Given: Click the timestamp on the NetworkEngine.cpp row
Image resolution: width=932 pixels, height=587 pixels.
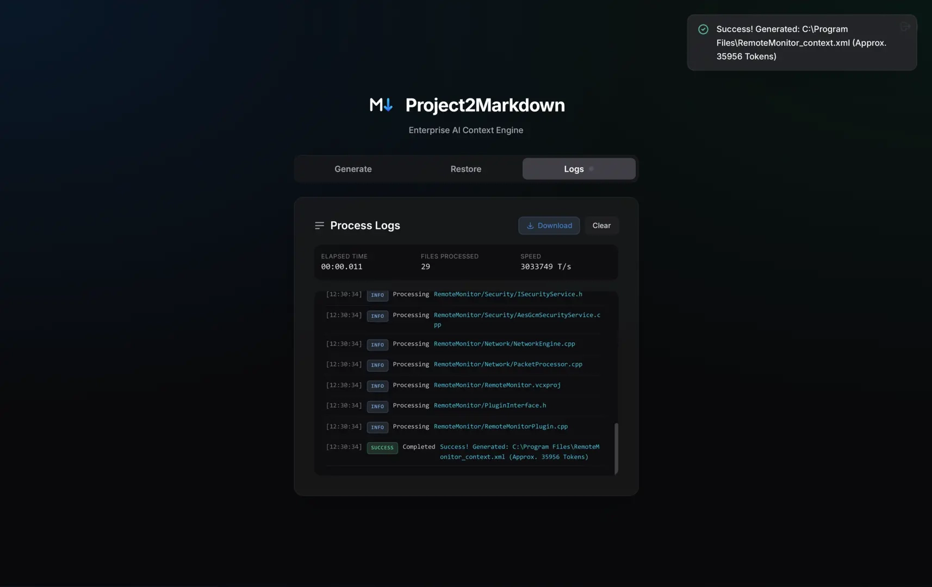Looking at the screenshot, I should (344, 344).
